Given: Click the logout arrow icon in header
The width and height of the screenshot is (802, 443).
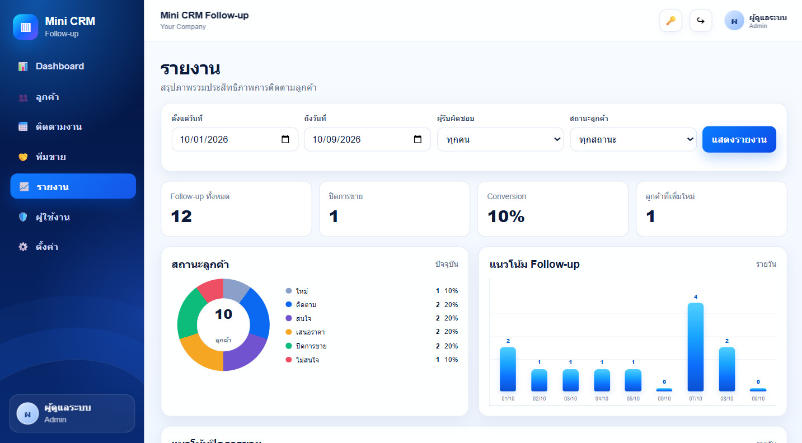Looking at the screenshot, I should 701,21.
